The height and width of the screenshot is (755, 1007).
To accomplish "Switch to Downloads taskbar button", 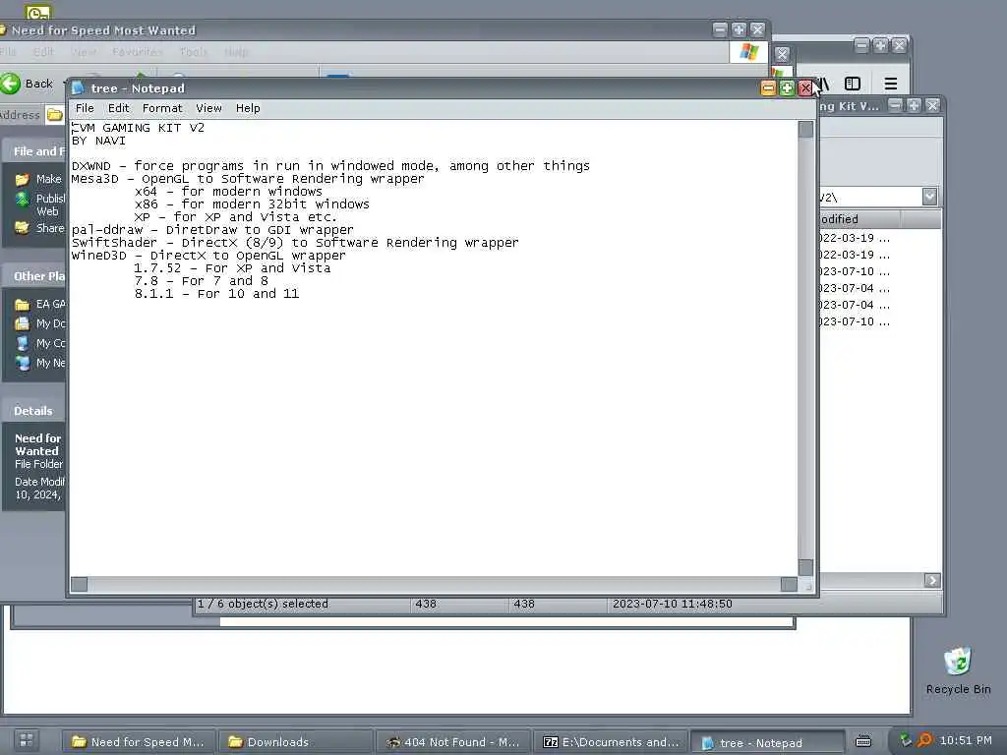I will coord(295,742).
